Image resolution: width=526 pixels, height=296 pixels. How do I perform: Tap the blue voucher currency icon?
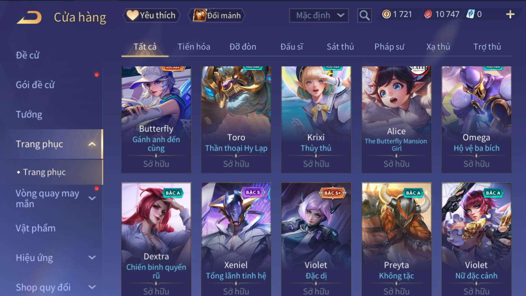pos(470,14)
